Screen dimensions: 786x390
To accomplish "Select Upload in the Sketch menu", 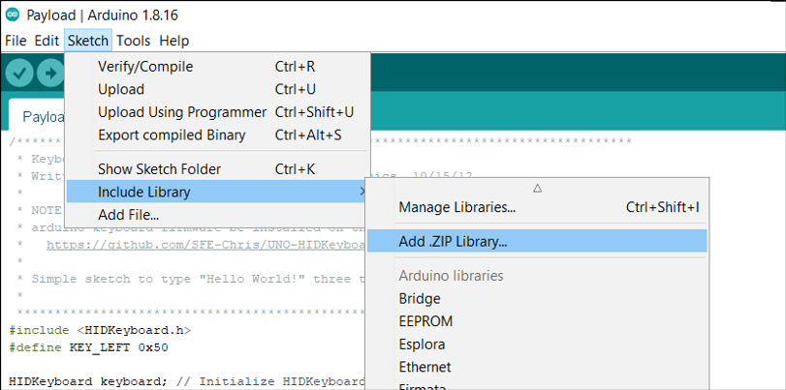I will (x=217, y=90).
